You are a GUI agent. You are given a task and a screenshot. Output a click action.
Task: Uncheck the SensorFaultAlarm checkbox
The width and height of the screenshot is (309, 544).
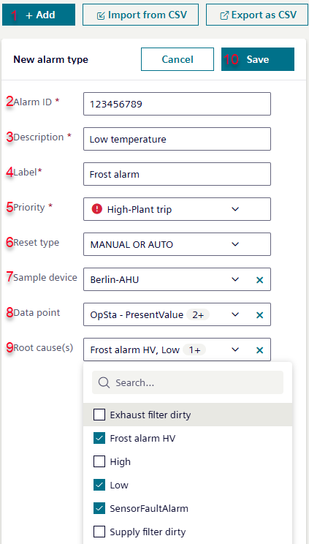click(x=99, y=509)
